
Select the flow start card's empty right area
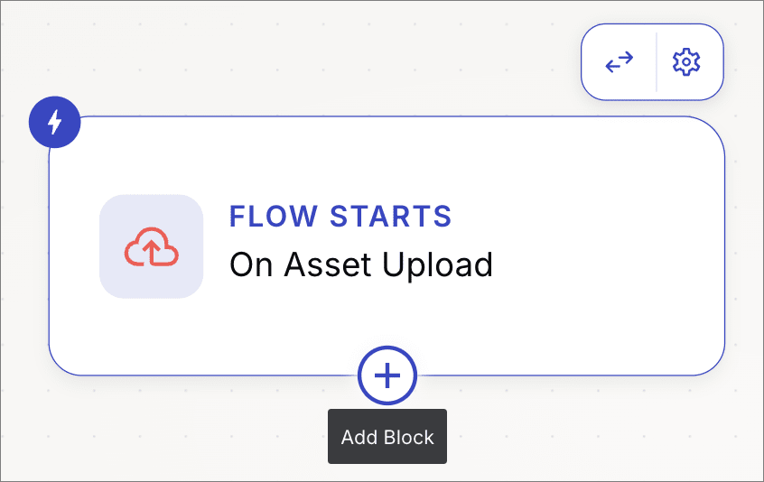click(x=609, y=246)
